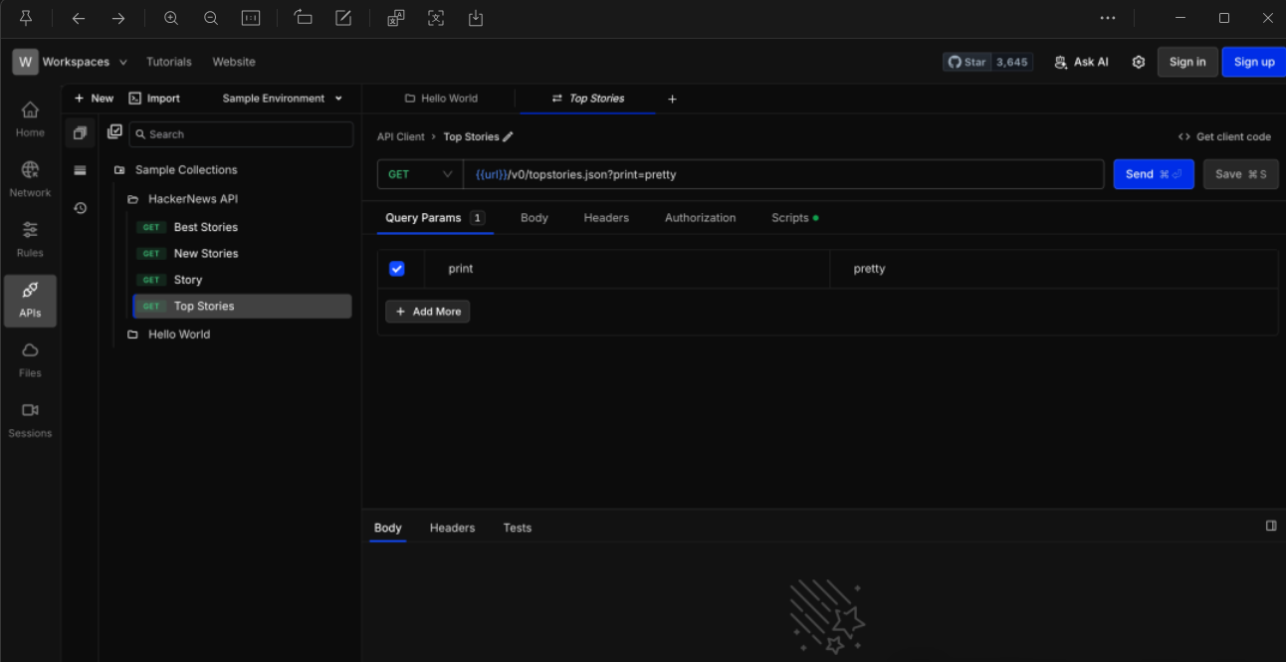Open Ask AI assistant
The image size is (1286, 662).
[1081, 62]
